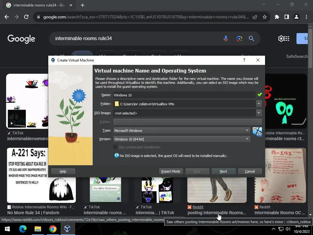Click the Name field containing Windows 10
This screenshot has height=235, width=313.
[x=184, y=95]
